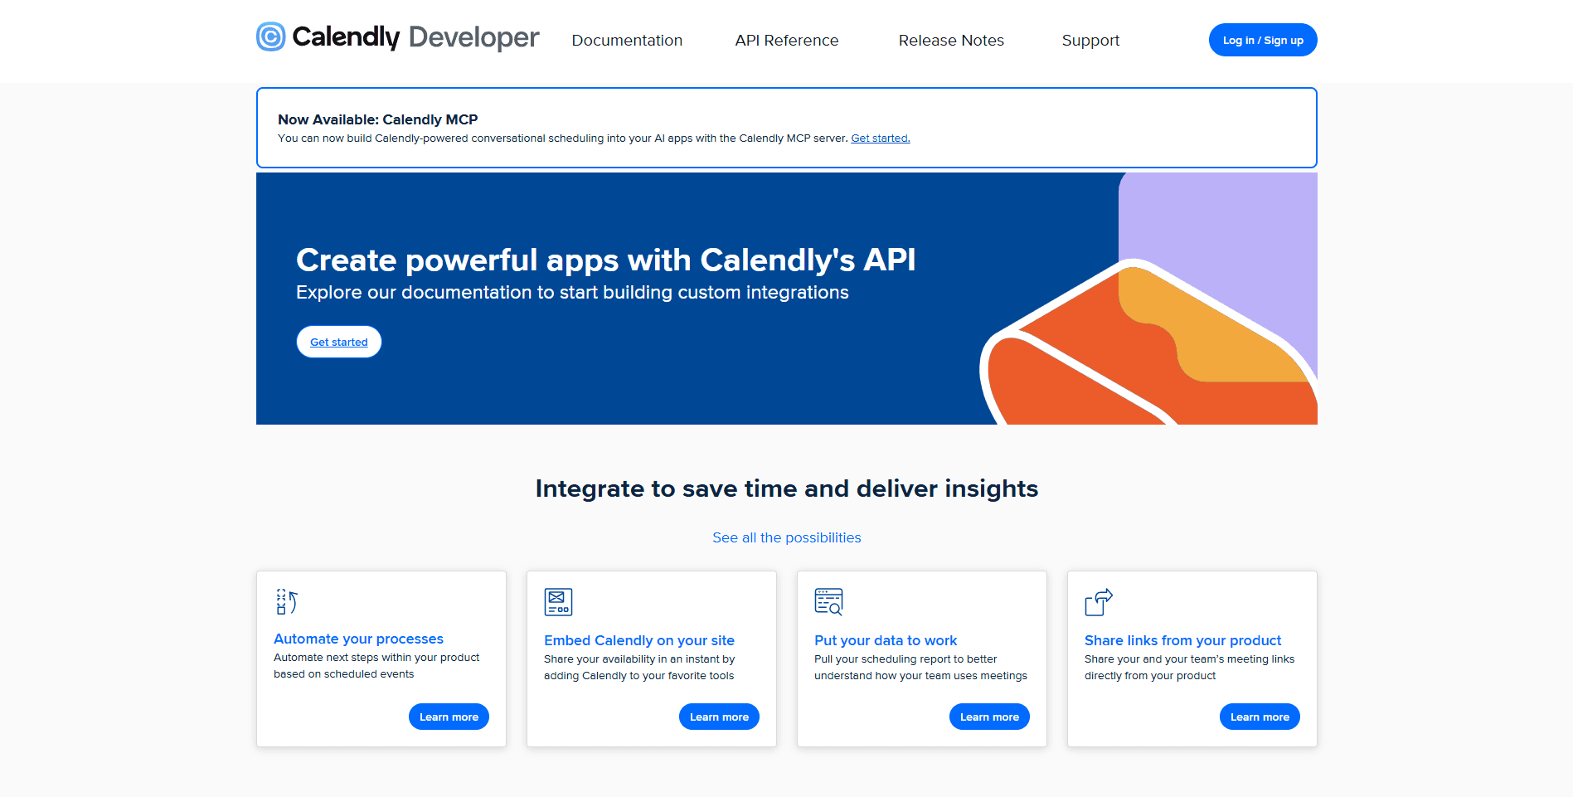1573x797 pixels.
Task: Open the Support page
Action: tap(1090, 41)
